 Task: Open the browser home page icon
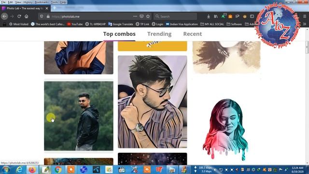[x=27, y=16]
